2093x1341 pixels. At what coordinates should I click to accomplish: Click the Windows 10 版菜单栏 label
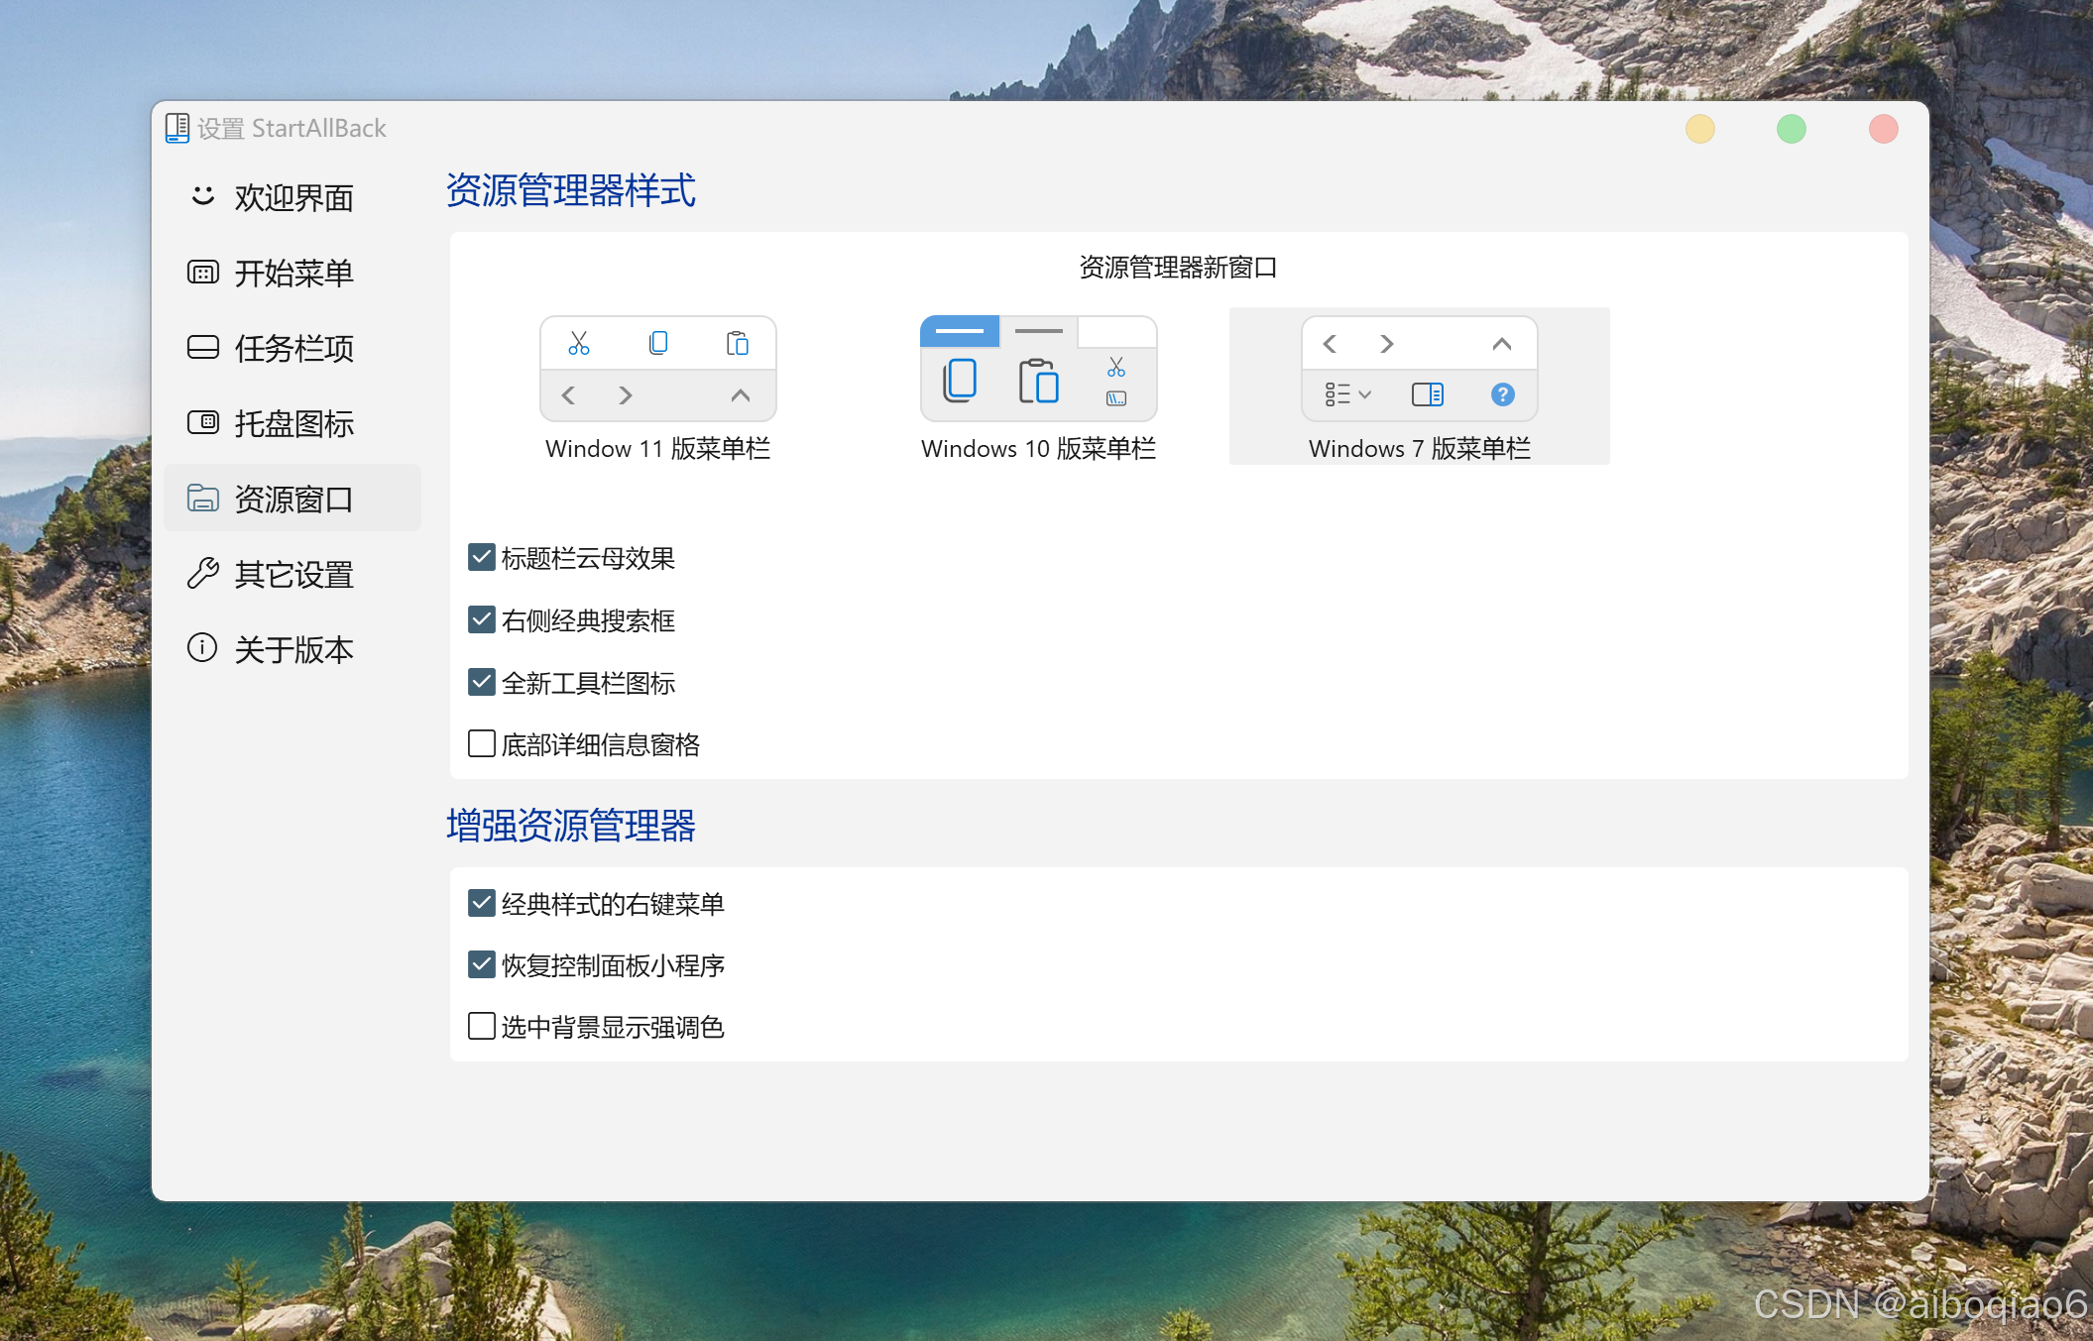pyautogui.click(x=1038, y=449)
